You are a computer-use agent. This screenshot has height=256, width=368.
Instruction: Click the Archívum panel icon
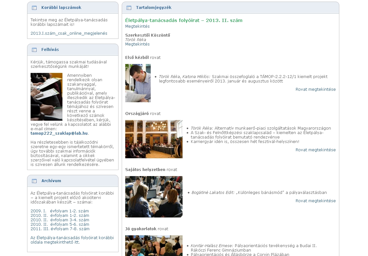(x=34, y=181)
